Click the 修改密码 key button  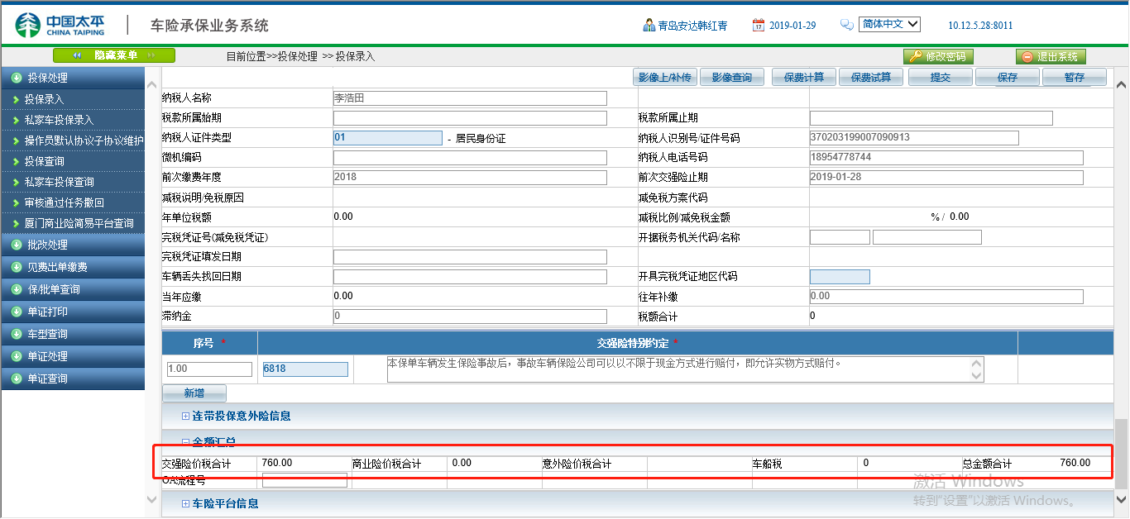[938, 56]
